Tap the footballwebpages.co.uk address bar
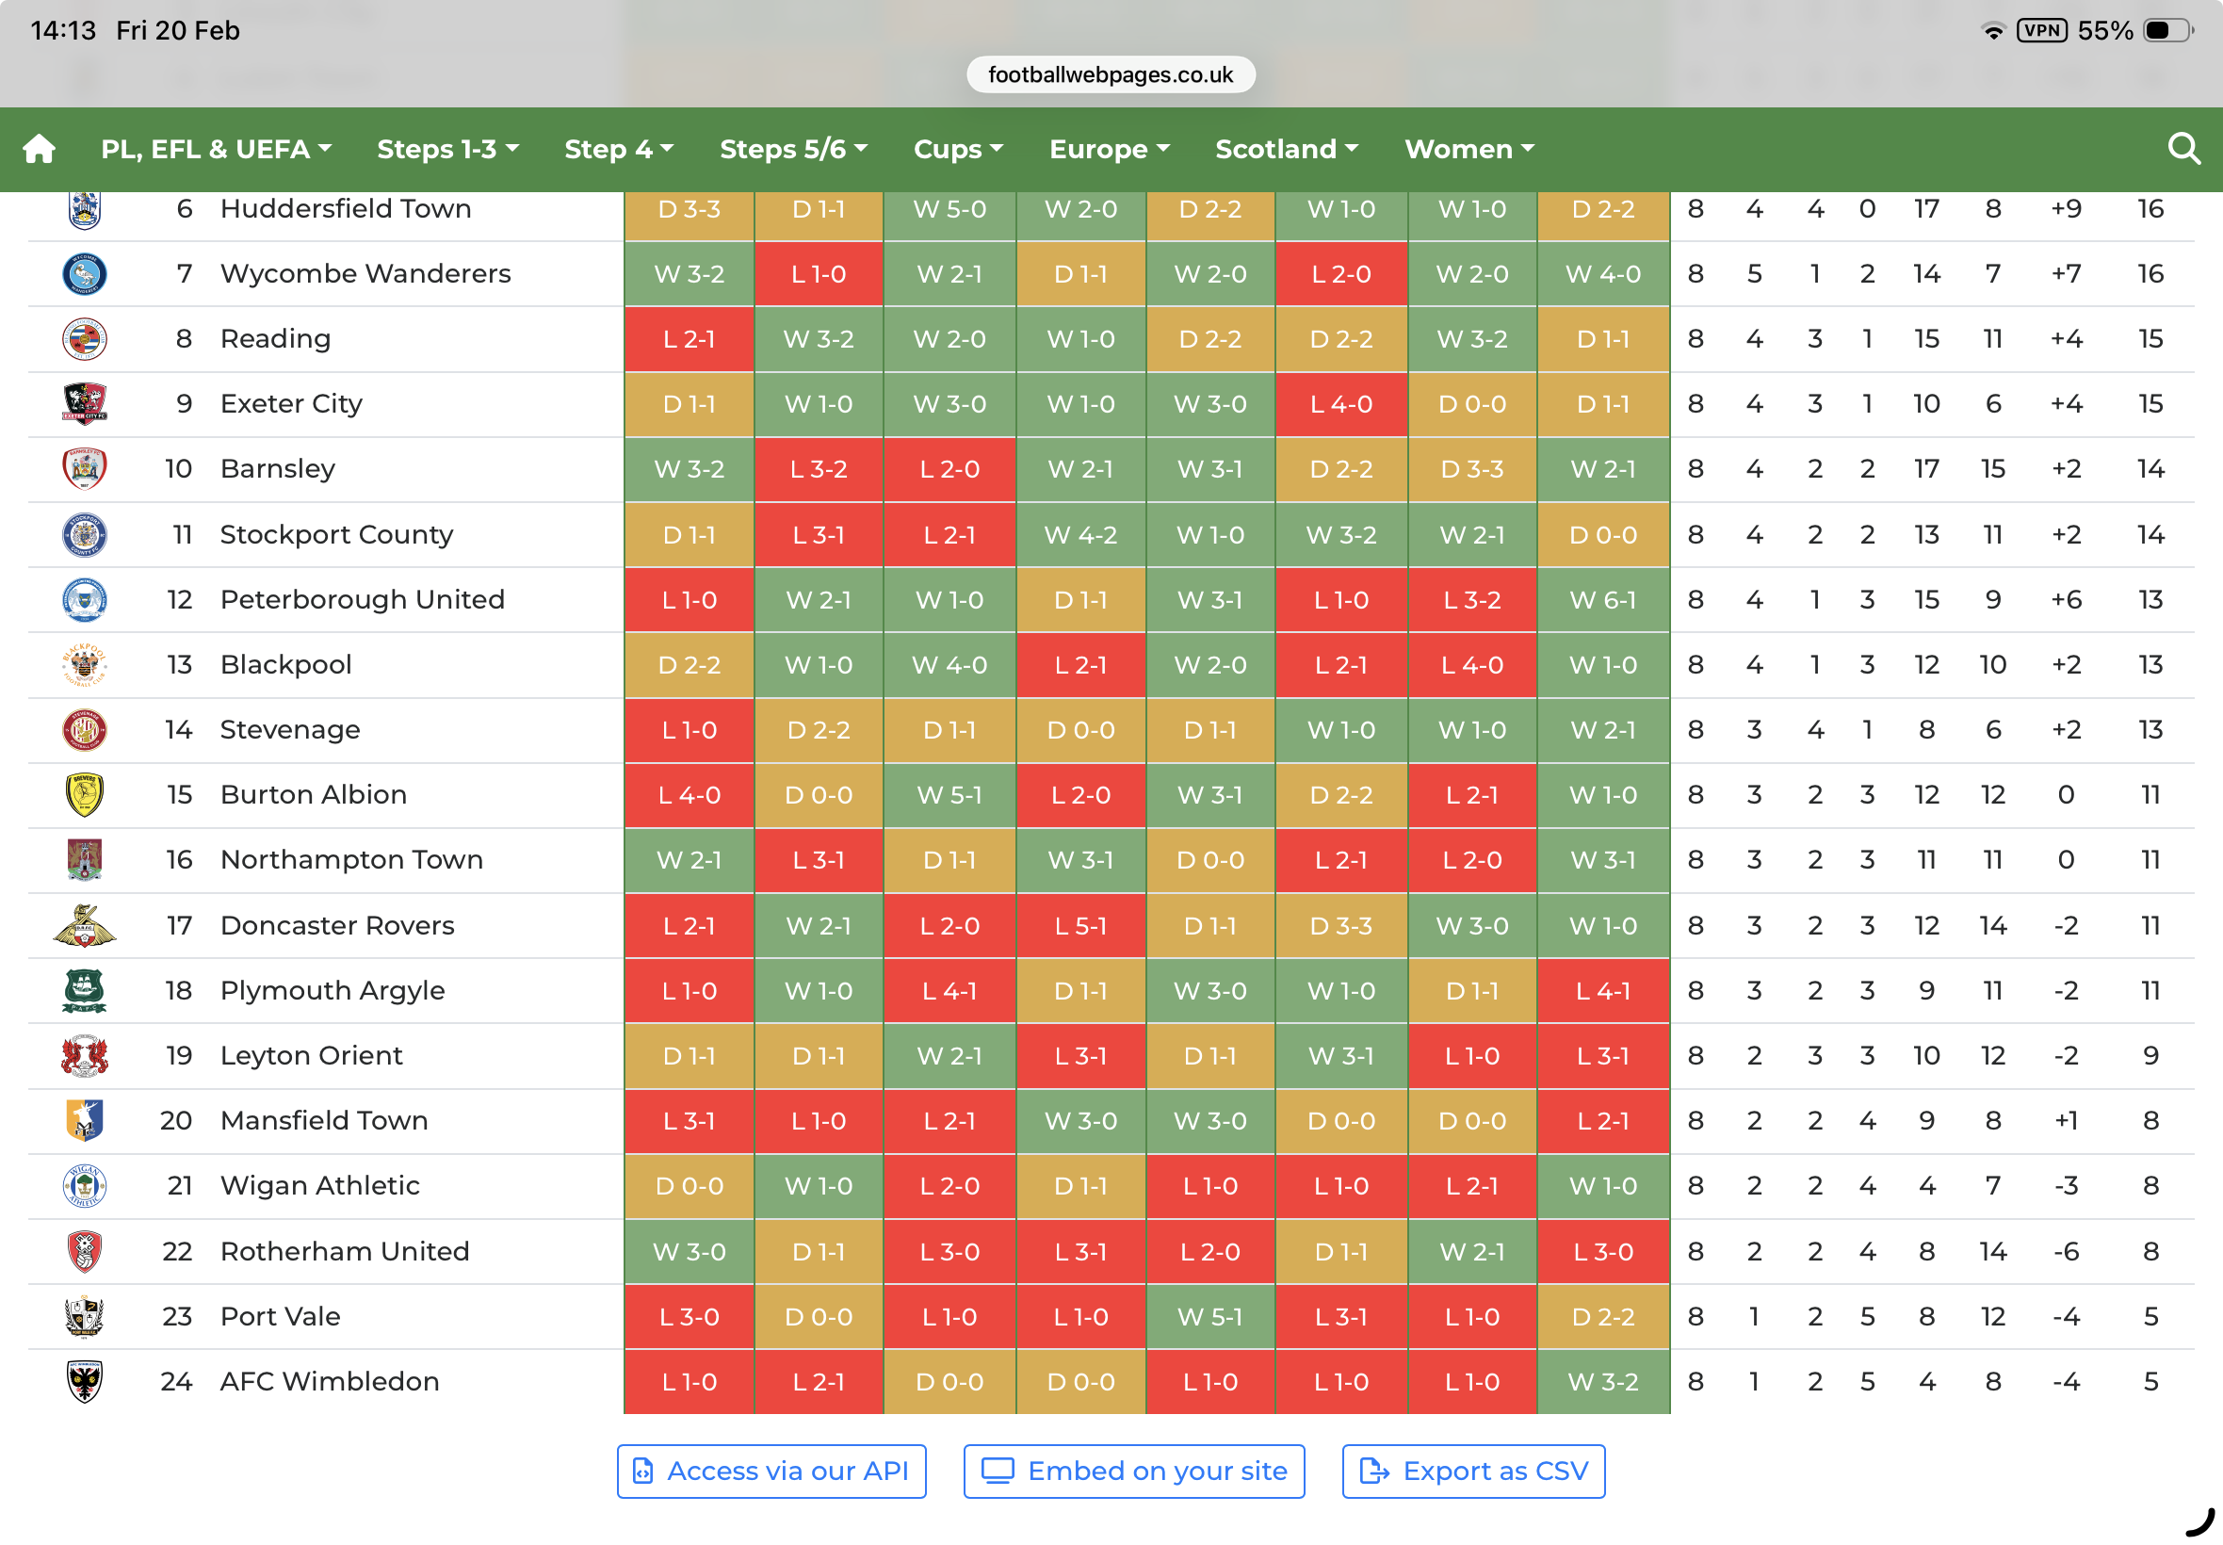Screen dimensions: 2223x1545 click(1110, 74)
